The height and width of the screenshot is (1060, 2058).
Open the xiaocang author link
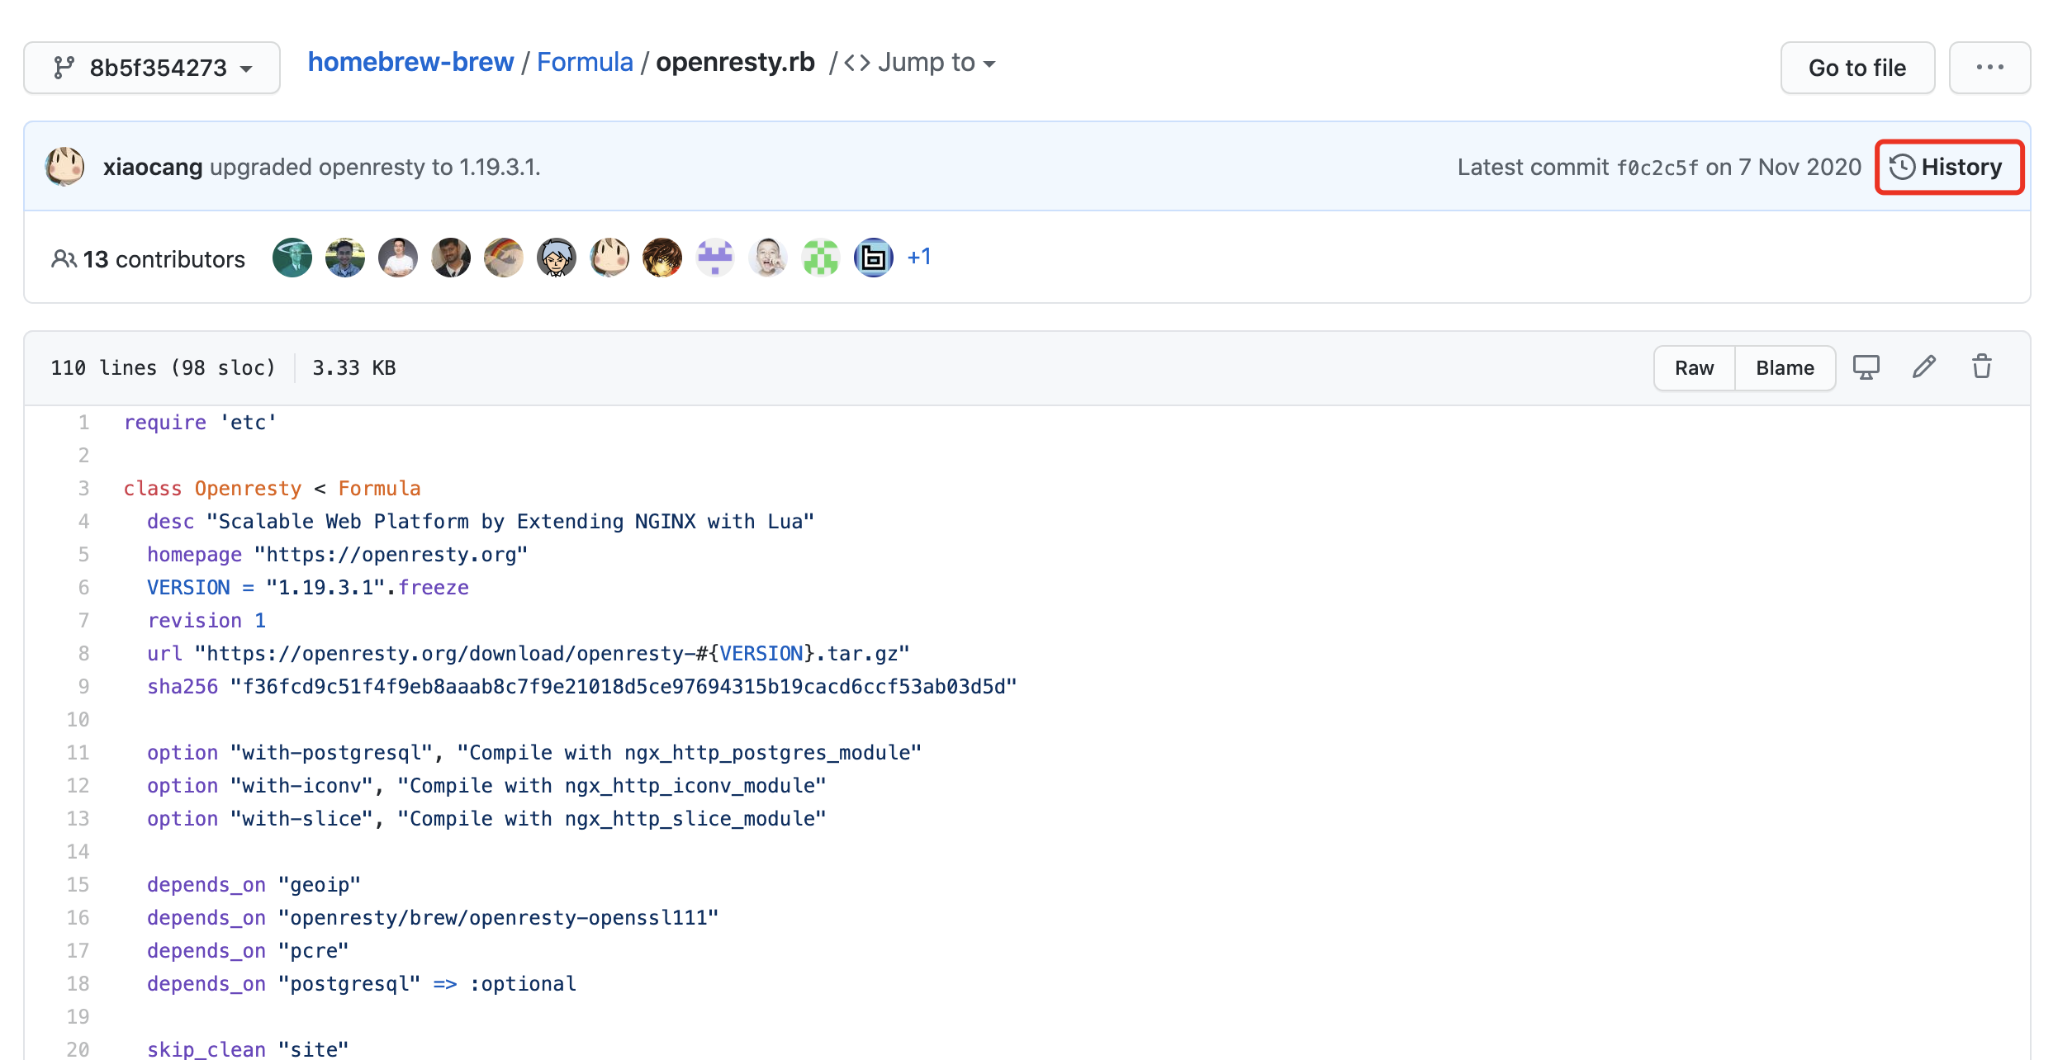pos(153,167)
